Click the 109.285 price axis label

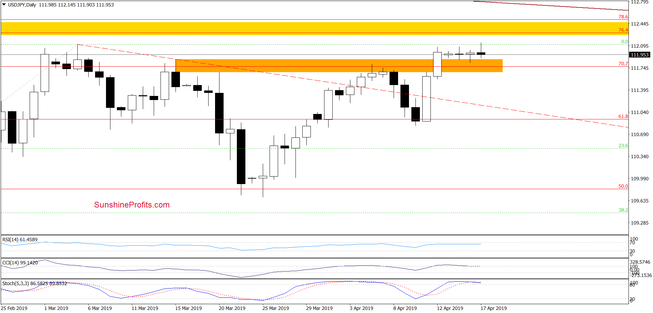[x=640, y=223]
